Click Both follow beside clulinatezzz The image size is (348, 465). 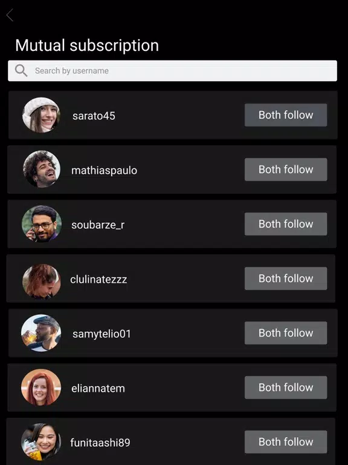click(286, 279)
